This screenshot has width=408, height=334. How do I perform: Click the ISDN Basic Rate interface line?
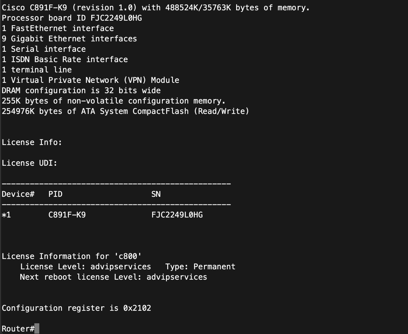pos(65,59)
